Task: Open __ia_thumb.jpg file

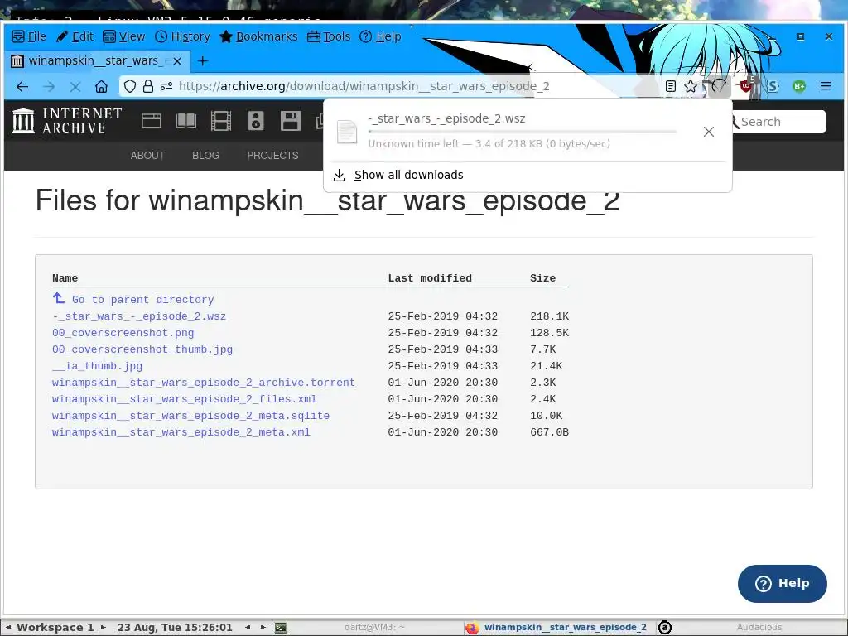Action: tap(98, 366)
